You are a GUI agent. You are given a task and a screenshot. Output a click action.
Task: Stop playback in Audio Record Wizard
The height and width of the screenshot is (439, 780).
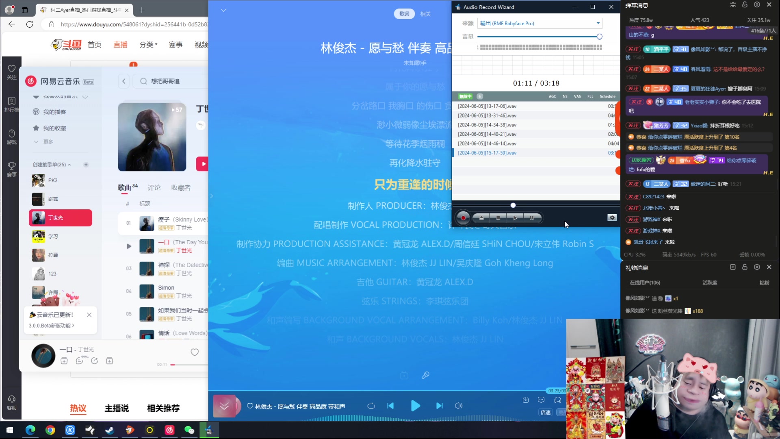(498, 218)
